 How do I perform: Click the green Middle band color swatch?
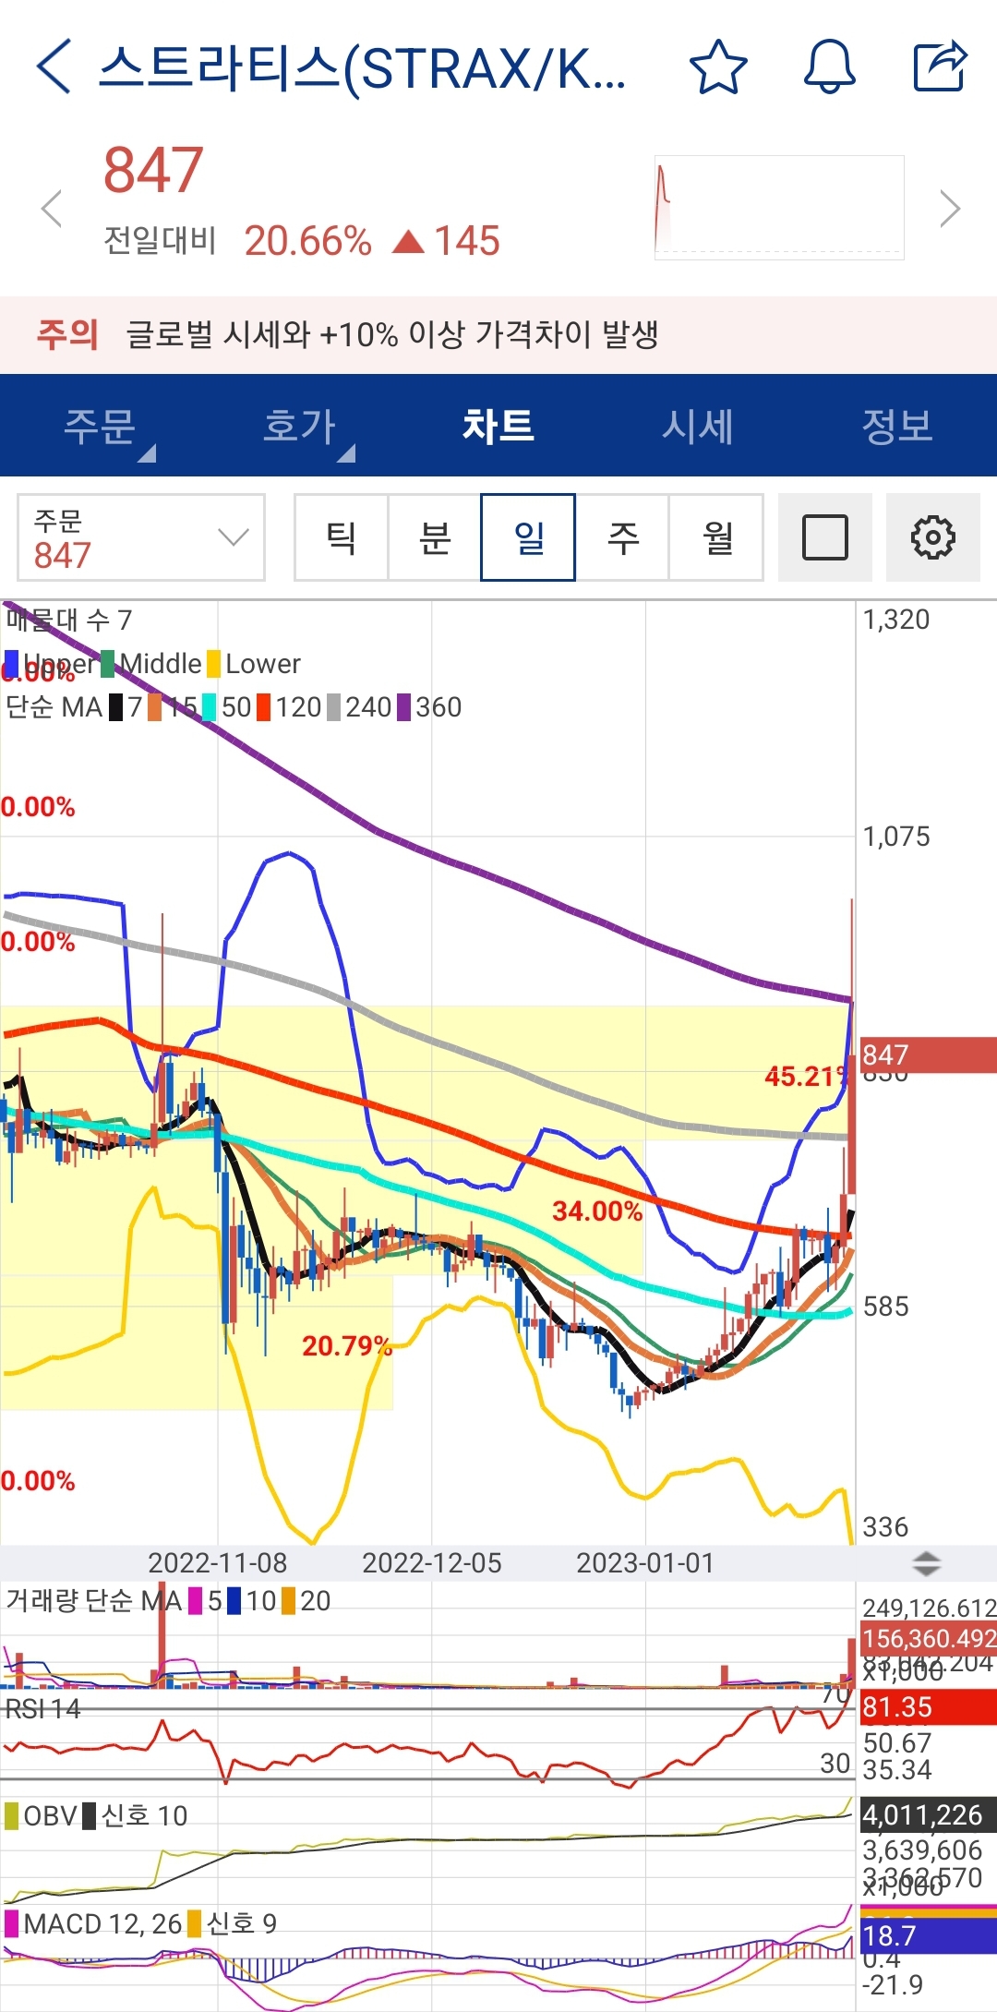(x=108, y=664)
